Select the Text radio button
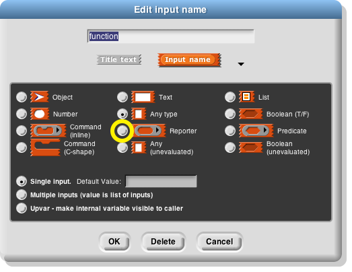352x272 pixels. pyautogui.click(x=122, y=97)
